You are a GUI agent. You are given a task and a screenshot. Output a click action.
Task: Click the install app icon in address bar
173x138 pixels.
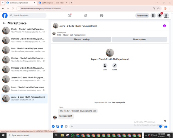pos(154,8)
